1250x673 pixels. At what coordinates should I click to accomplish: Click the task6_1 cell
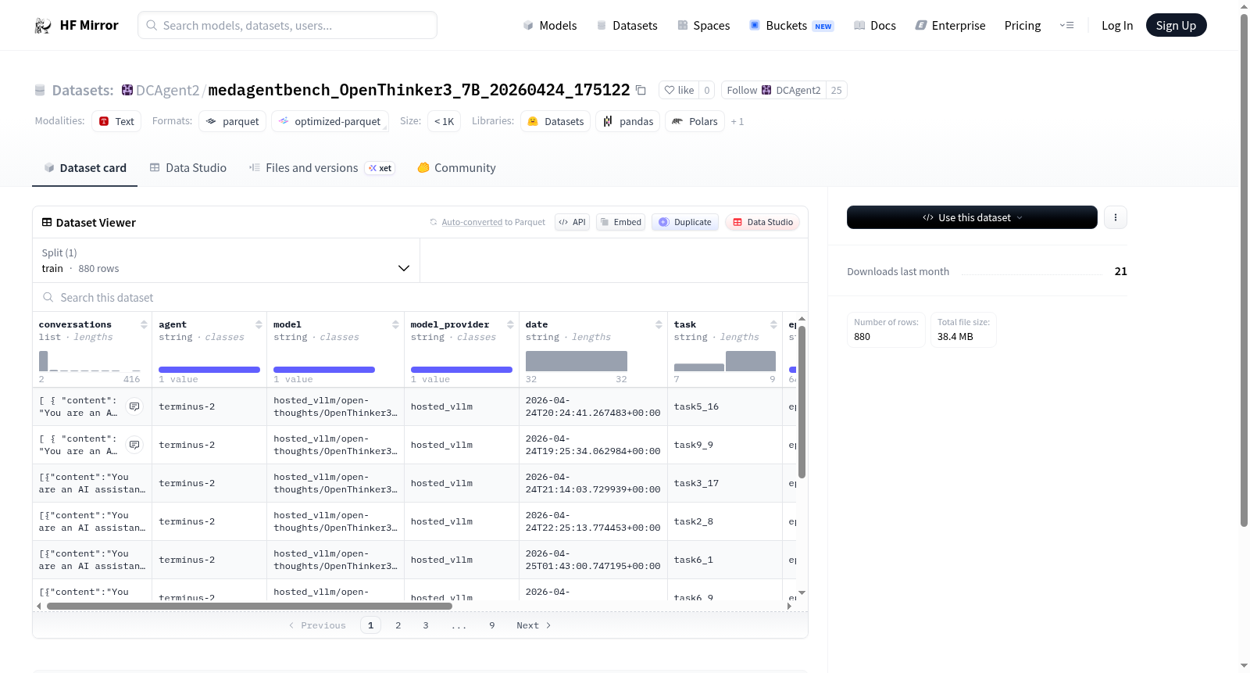tap(724, 560)
